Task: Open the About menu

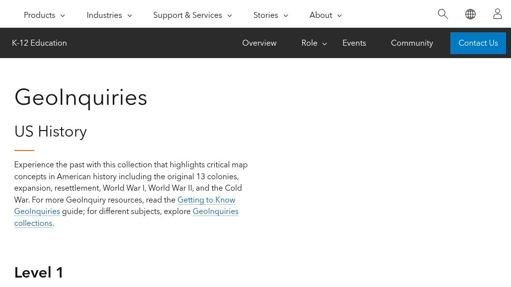Action: coord(321,15)
